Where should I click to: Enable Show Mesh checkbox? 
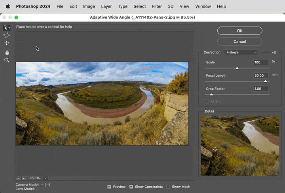coord(168,187)
